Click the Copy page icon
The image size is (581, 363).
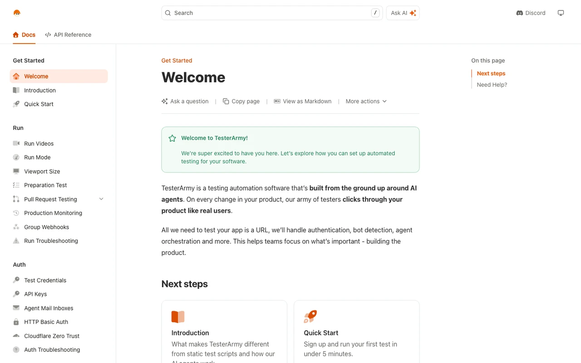coord(226,101)
